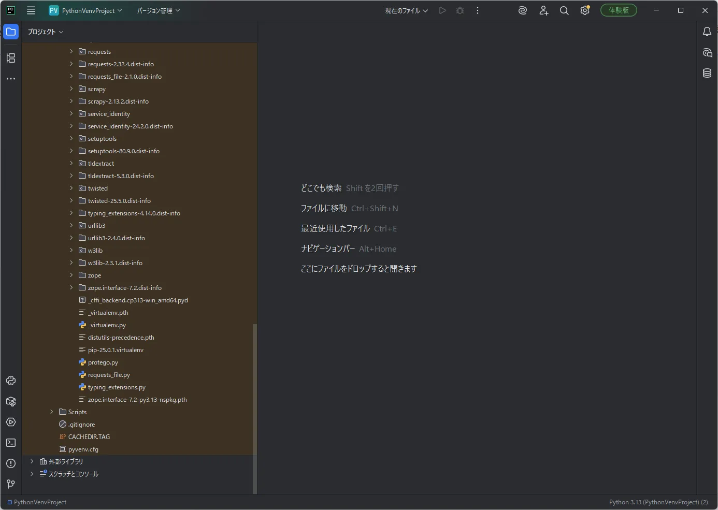Open Python Packages tool window icon
The image size is (718, 510).
(11, 401)
